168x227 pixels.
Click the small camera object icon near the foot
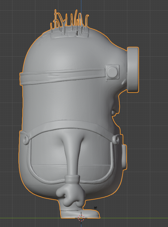coord(95,208)
